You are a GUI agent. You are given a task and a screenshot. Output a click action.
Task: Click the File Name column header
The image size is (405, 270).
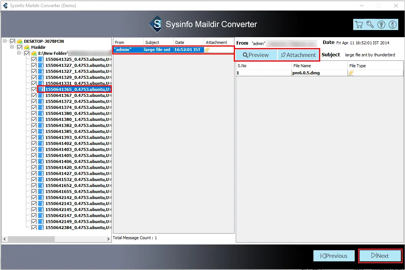[x=319, y=66]
